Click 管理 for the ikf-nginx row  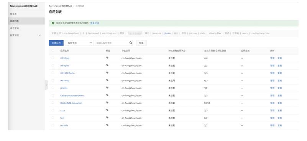(x=272, y=66)
